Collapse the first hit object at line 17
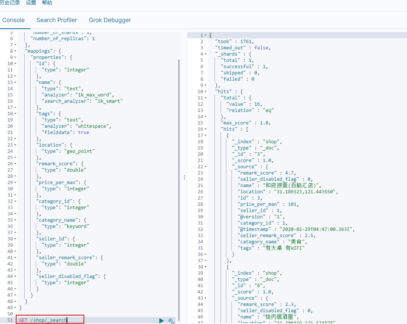The width and height of the screenshot is (407, 324). pyautogui.click(x=206, y=135)
